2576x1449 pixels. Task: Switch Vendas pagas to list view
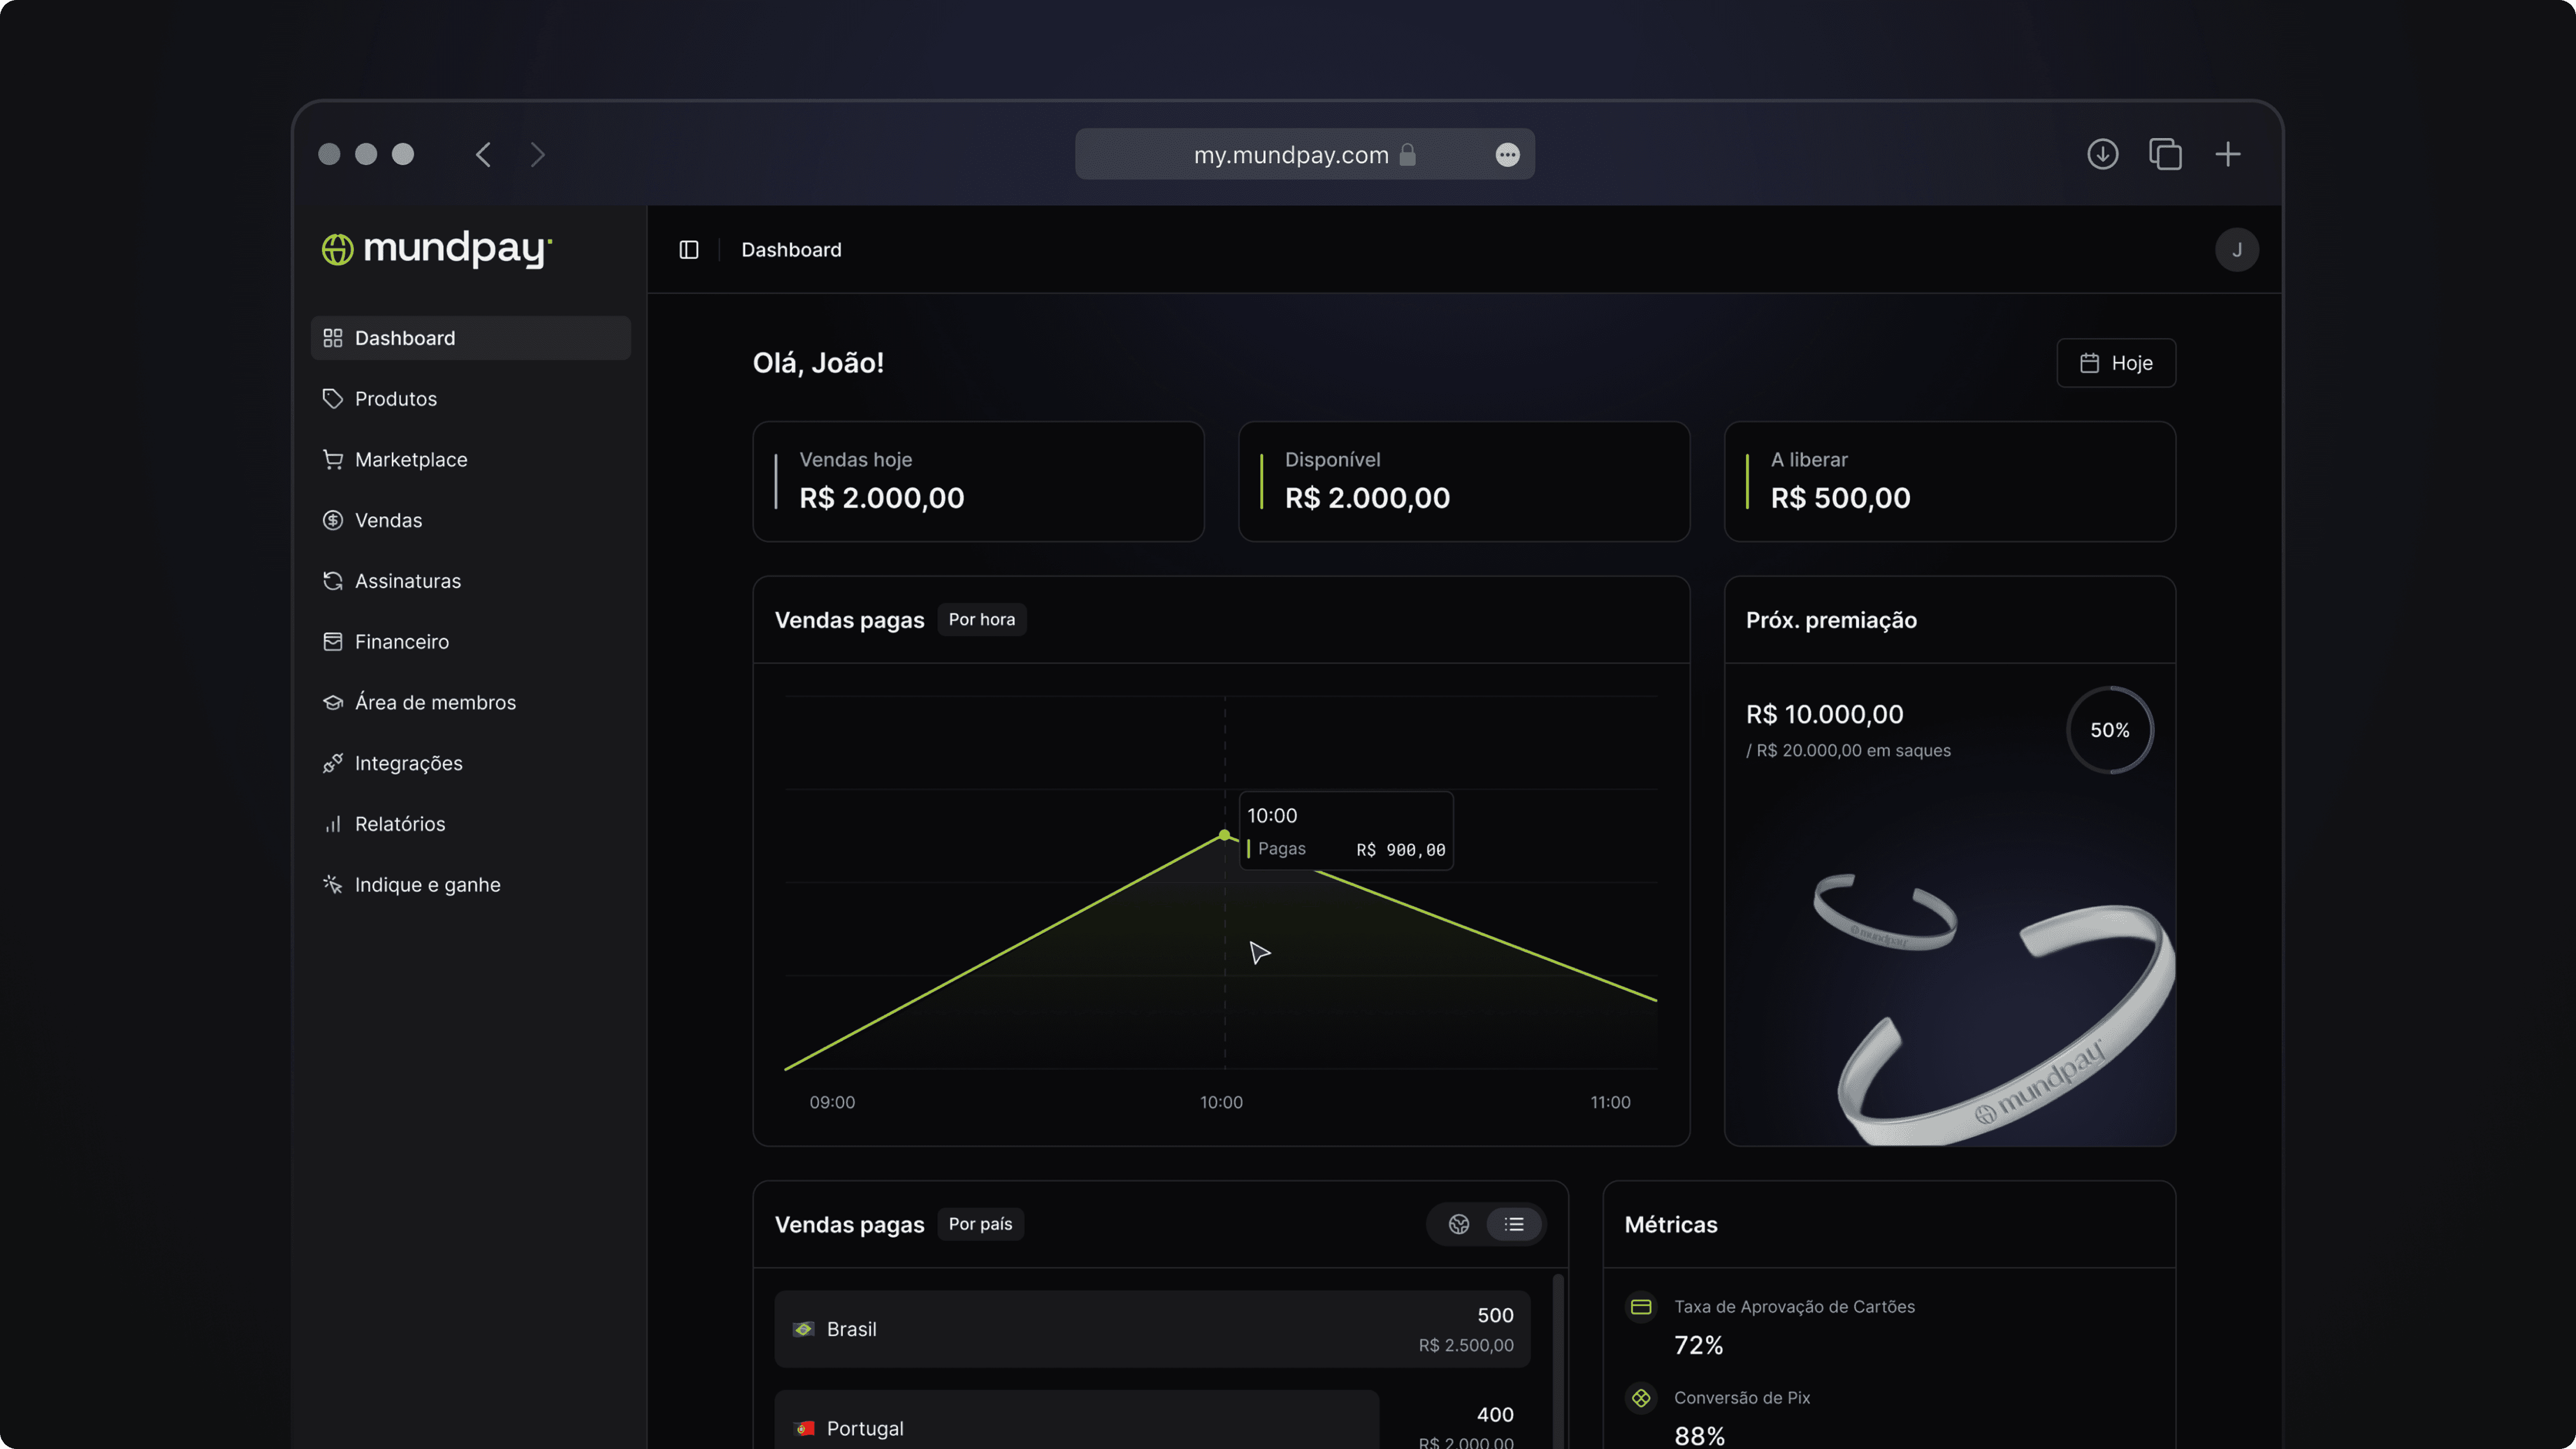click(x=1515, y=1223)
